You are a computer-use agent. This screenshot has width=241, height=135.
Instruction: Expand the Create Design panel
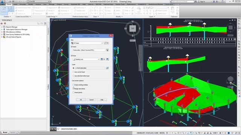52,16
